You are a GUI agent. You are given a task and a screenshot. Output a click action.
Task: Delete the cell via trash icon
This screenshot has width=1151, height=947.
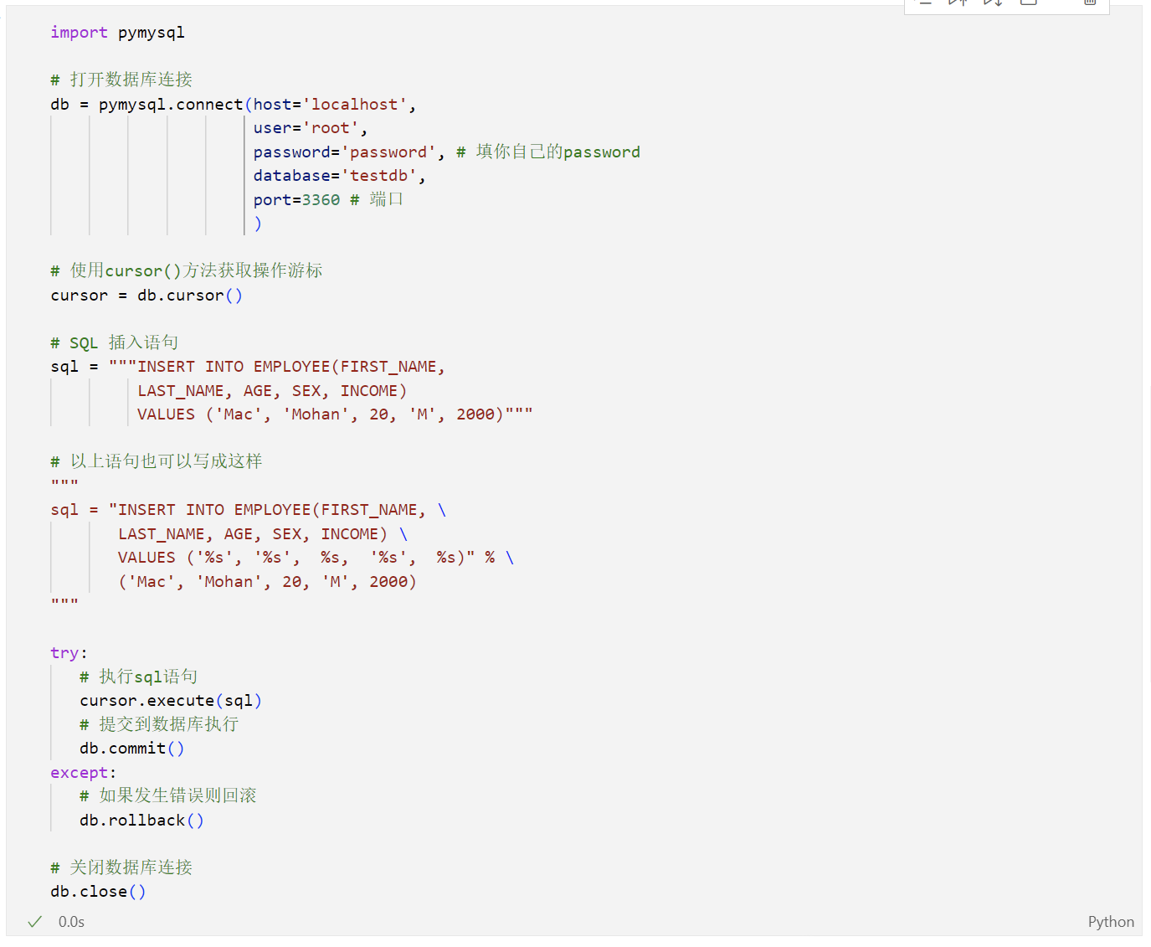pos(1088,4)
